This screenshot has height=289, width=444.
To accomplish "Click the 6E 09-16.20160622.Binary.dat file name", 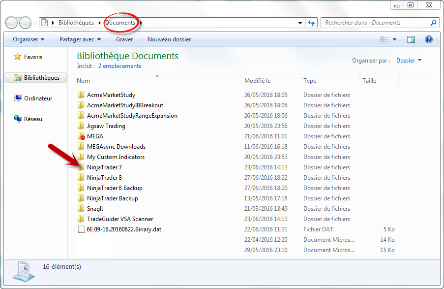I will (124, 229).
